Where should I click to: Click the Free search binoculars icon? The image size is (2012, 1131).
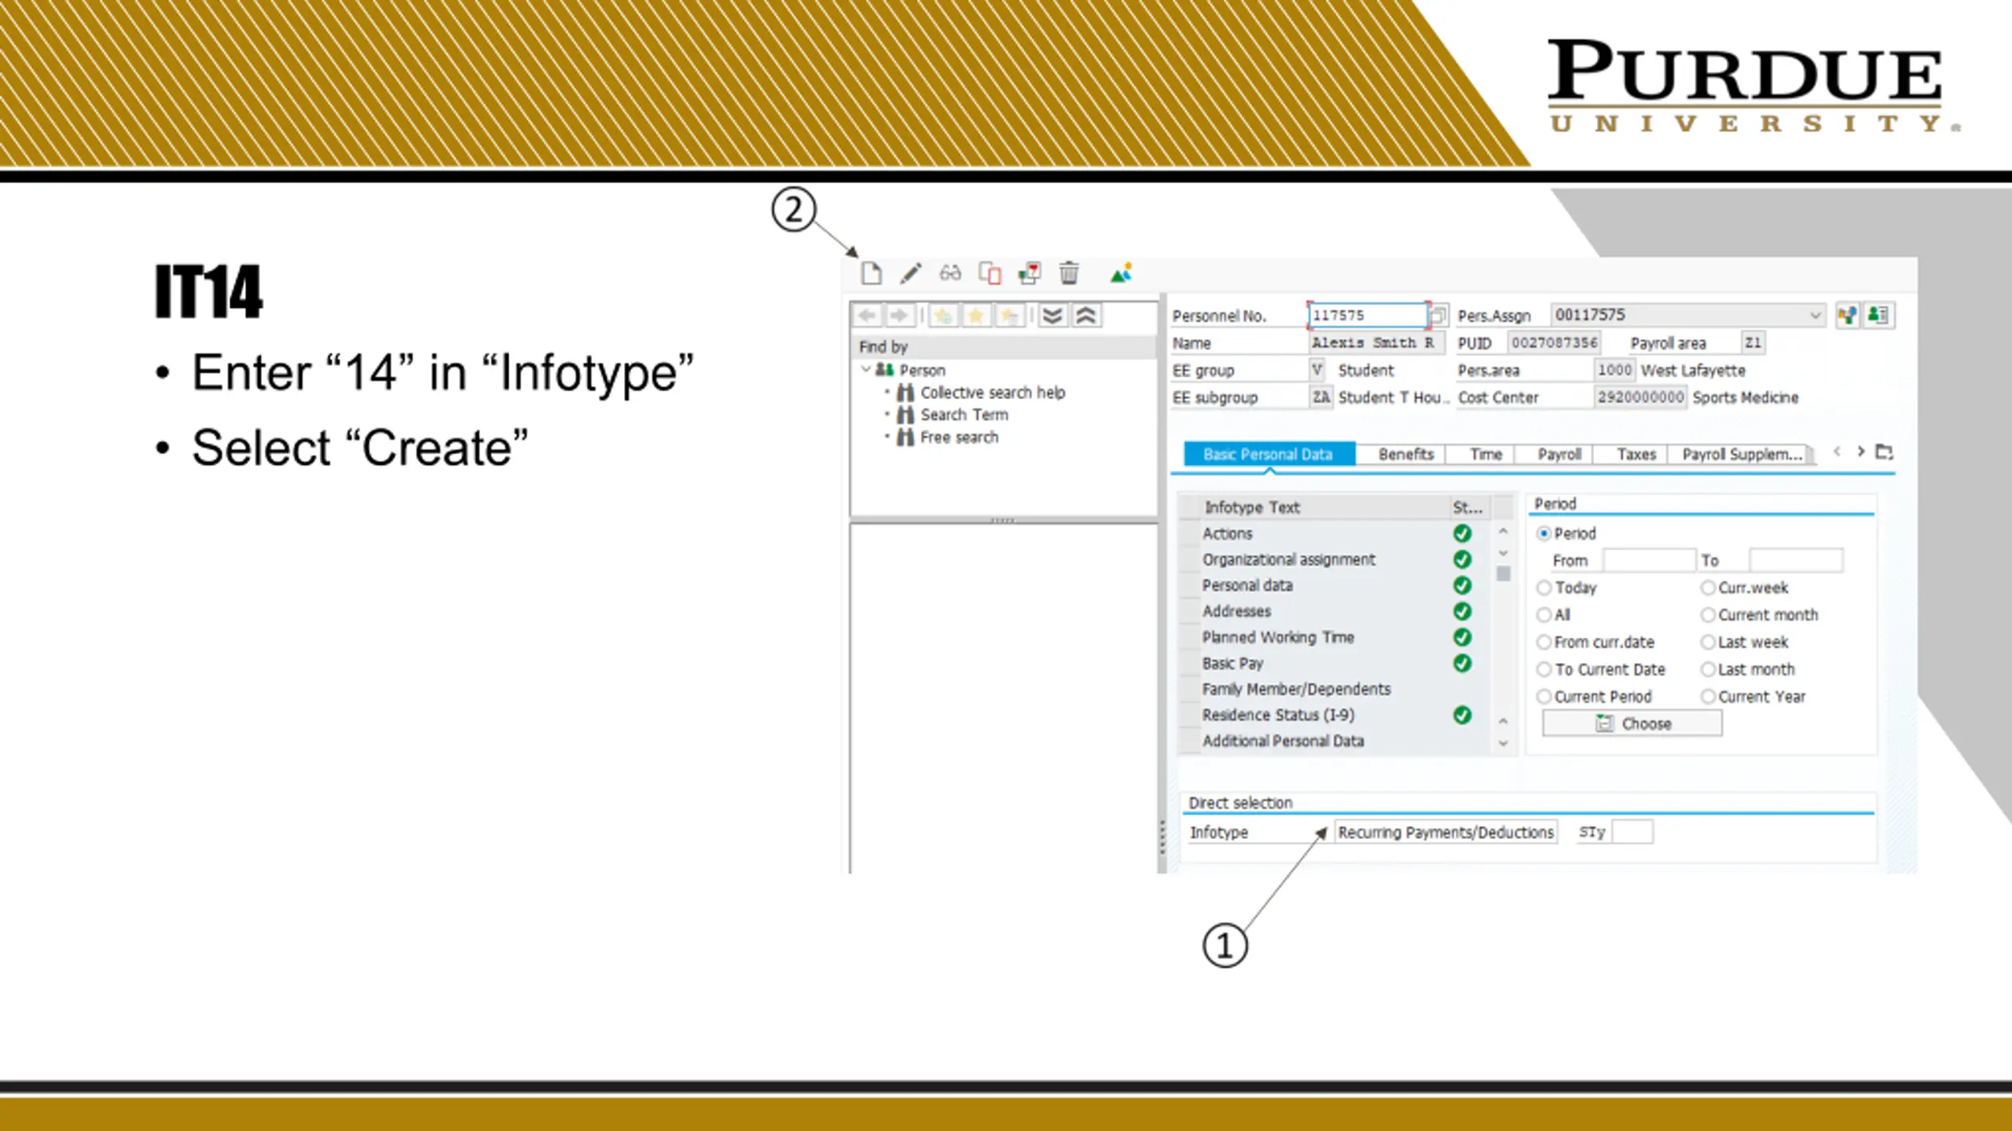[x=906, y=437]
